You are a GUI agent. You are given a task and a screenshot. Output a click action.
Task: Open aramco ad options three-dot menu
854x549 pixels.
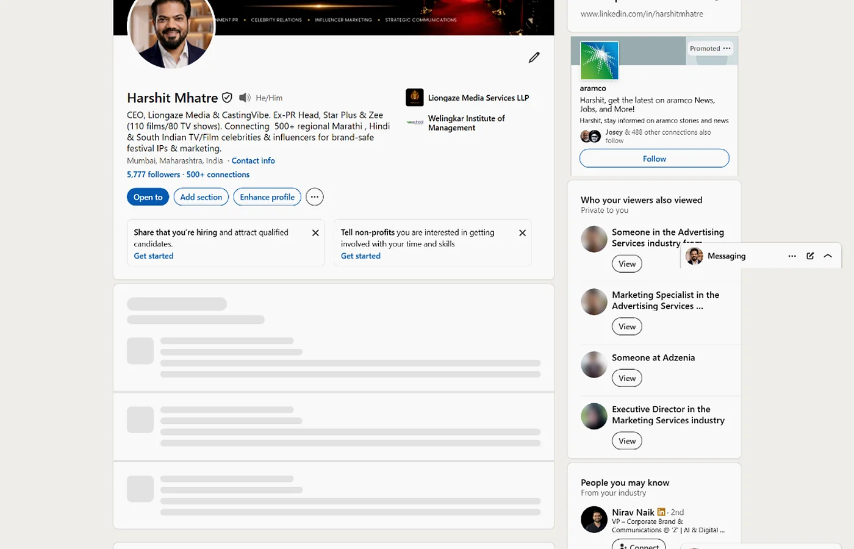point(727,48)
